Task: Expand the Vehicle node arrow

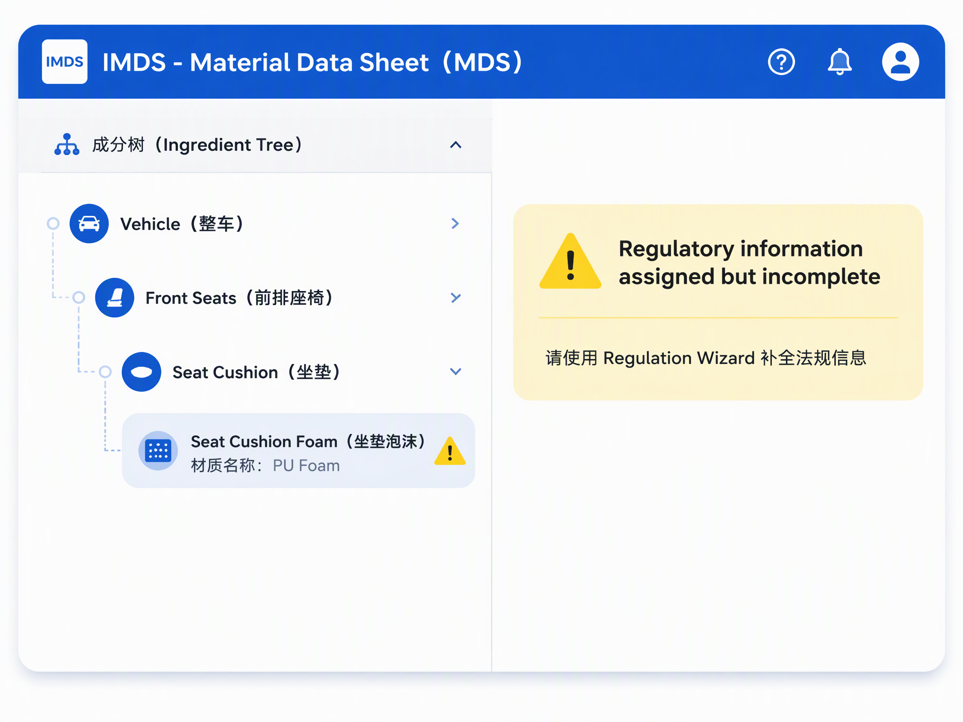Action: tap(456, 223)
